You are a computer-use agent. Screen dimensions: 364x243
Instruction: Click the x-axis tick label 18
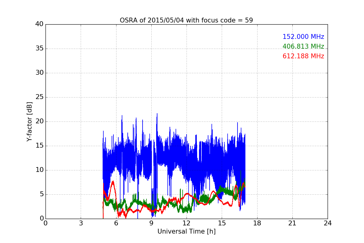click(257, 223)
